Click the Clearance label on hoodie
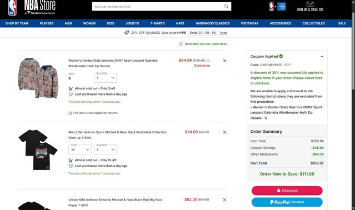Viewport: 355px width, 210px height. 202,66
